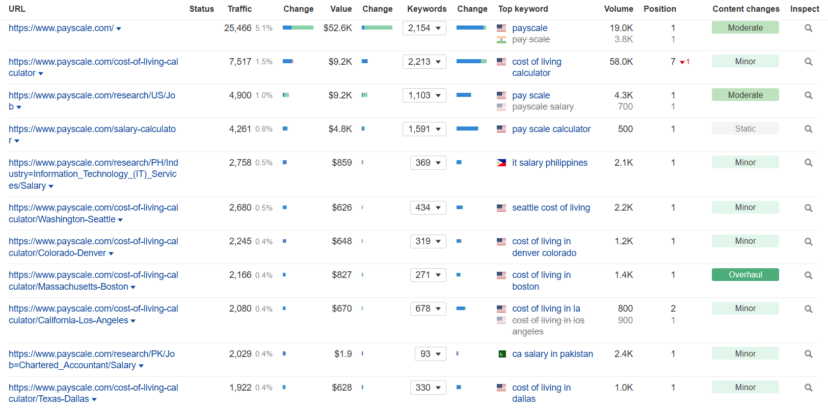The width and height of the screenshot is (828, 408).
Task: Expand the 1,103 keywords dropdown
Action: coord(424,95)
